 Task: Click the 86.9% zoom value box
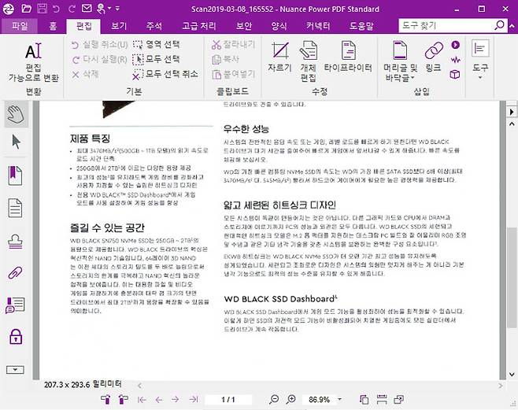coord(319,400)
